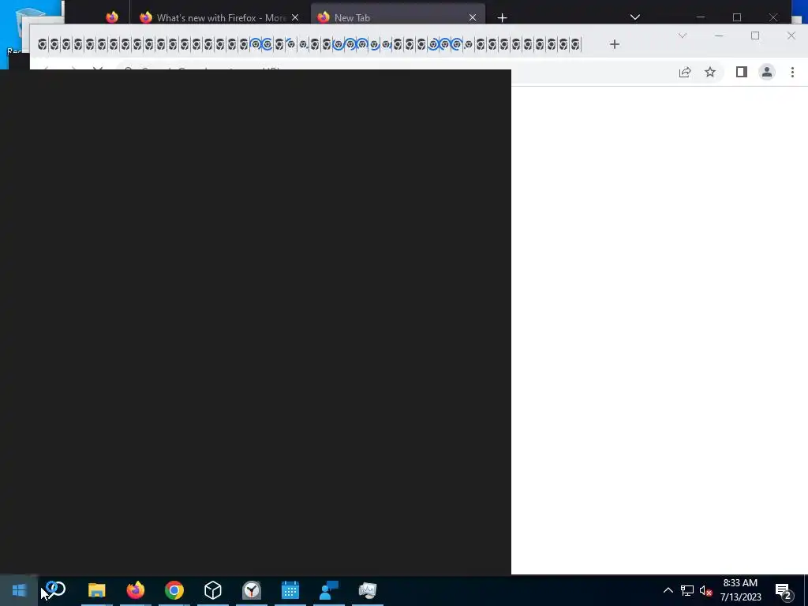Open Chrome's three-dot menu

coord(792,72)
